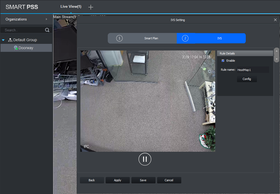Close the IVS Setting dialog
The image size is (280, 194).
pos(275,20)
